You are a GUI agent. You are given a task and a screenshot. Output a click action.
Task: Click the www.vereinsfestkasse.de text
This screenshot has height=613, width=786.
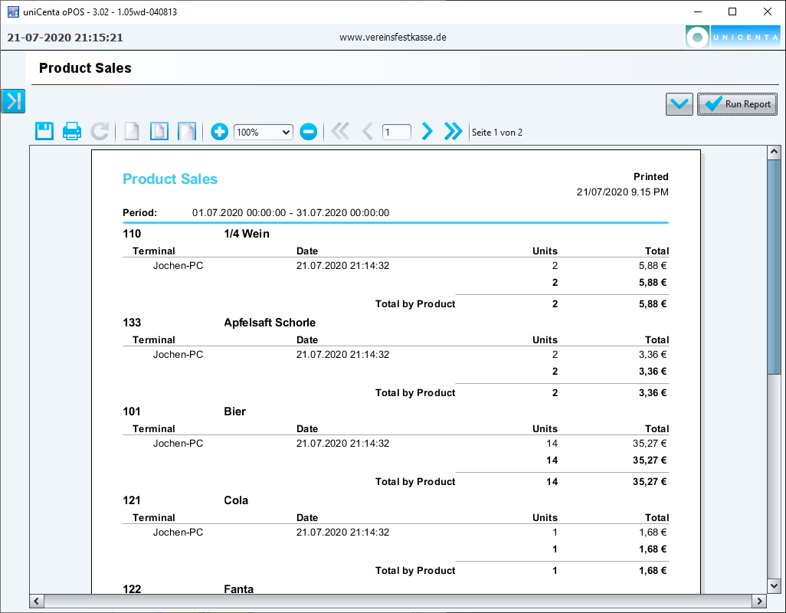[393, 37]
